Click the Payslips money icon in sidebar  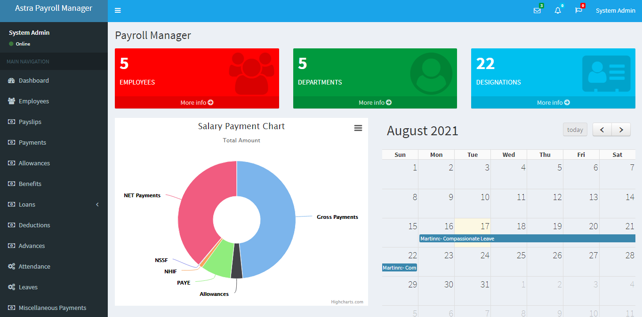[x=11, y=122]
